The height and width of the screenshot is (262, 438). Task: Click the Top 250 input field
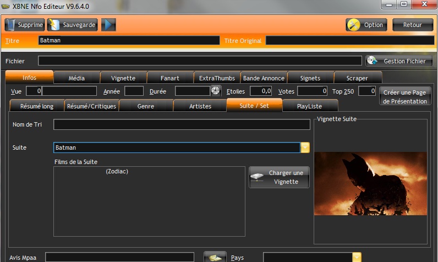pyautogui.click(x=367, y=91)
